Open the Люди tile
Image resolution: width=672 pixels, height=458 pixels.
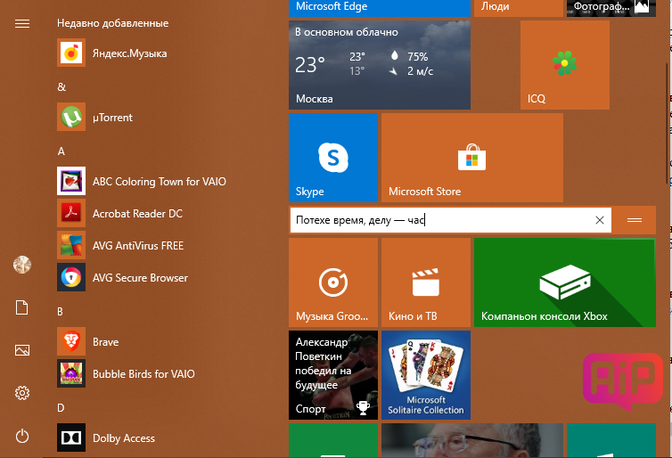point(519,8)
